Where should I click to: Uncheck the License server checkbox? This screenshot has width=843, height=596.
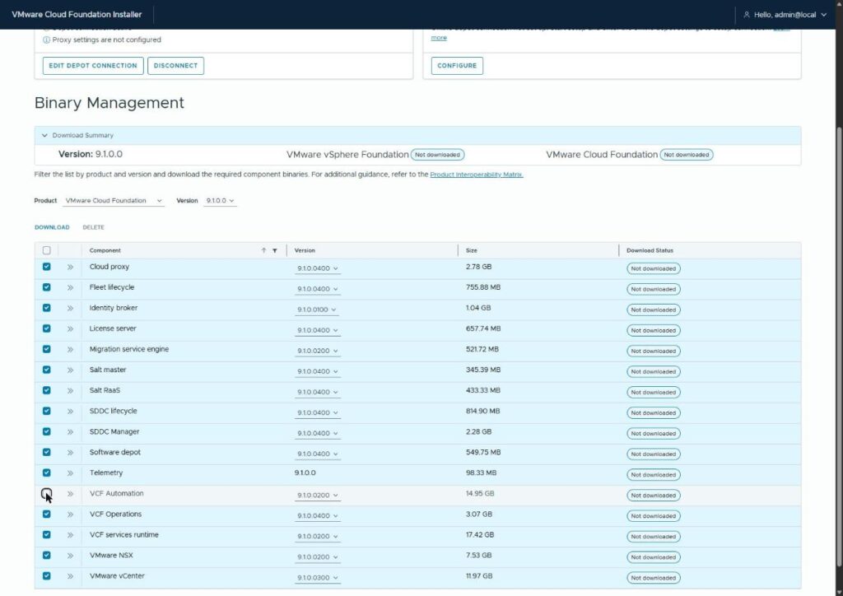(47, 328)
